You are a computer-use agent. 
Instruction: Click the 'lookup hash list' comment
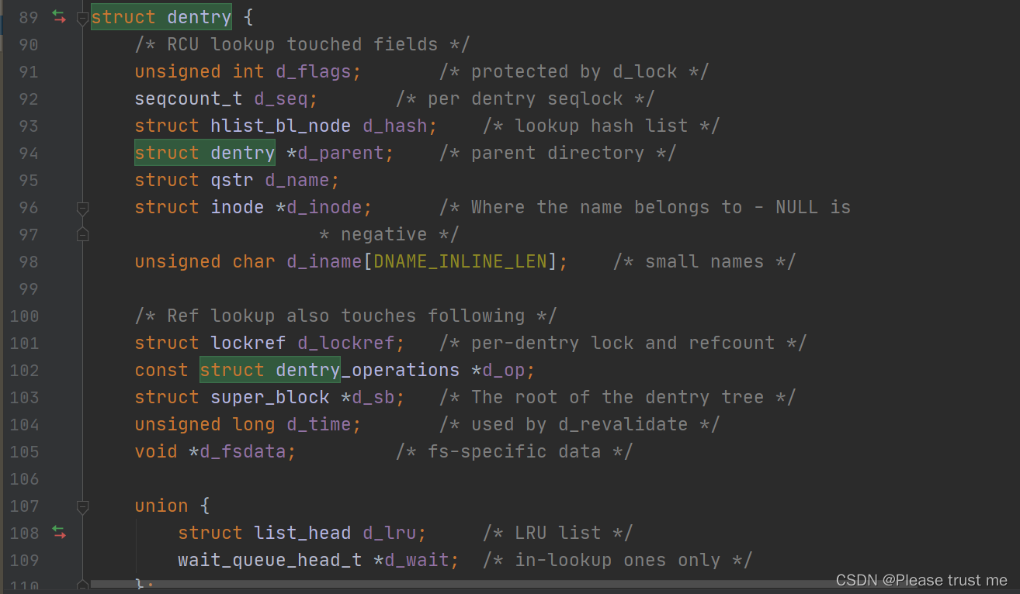pos(602,126)
